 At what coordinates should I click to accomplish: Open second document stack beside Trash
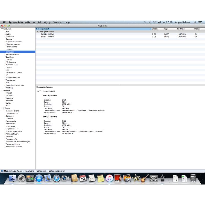pos(184,179)
